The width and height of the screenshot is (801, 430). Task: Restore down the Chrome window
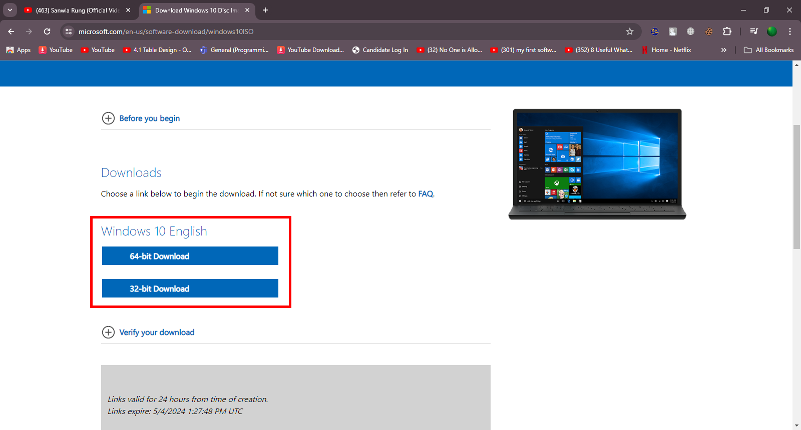pos(766,10)
